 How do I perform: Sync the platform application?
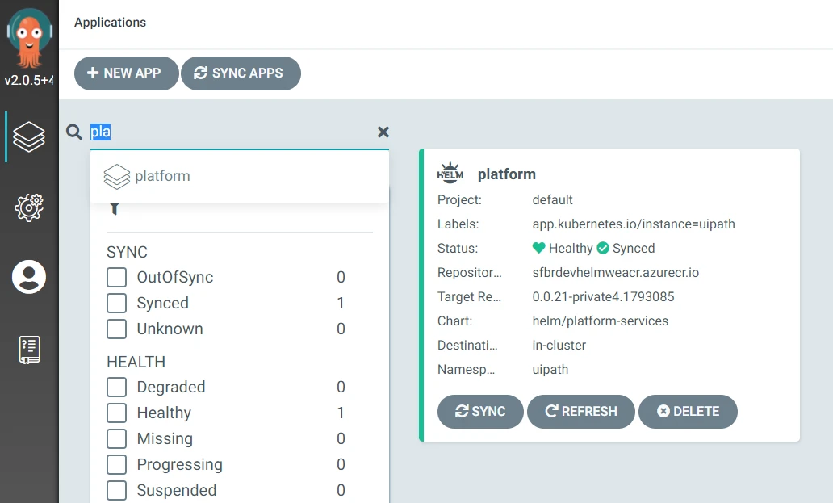480,412
